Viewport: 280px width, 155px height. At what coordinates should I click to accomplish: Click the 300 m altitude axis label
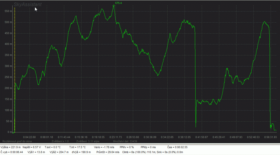(8, 66)
